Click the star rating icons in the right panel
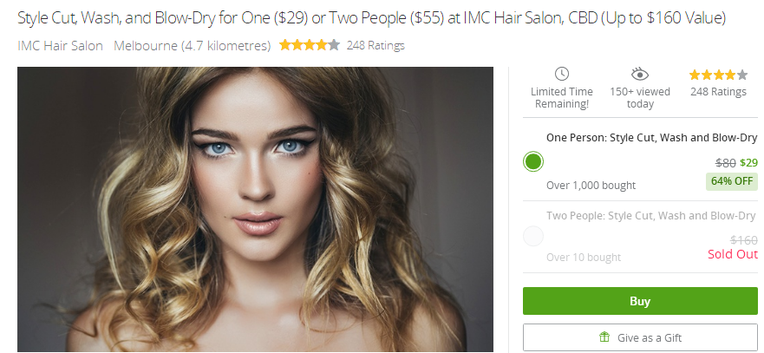 718,75
